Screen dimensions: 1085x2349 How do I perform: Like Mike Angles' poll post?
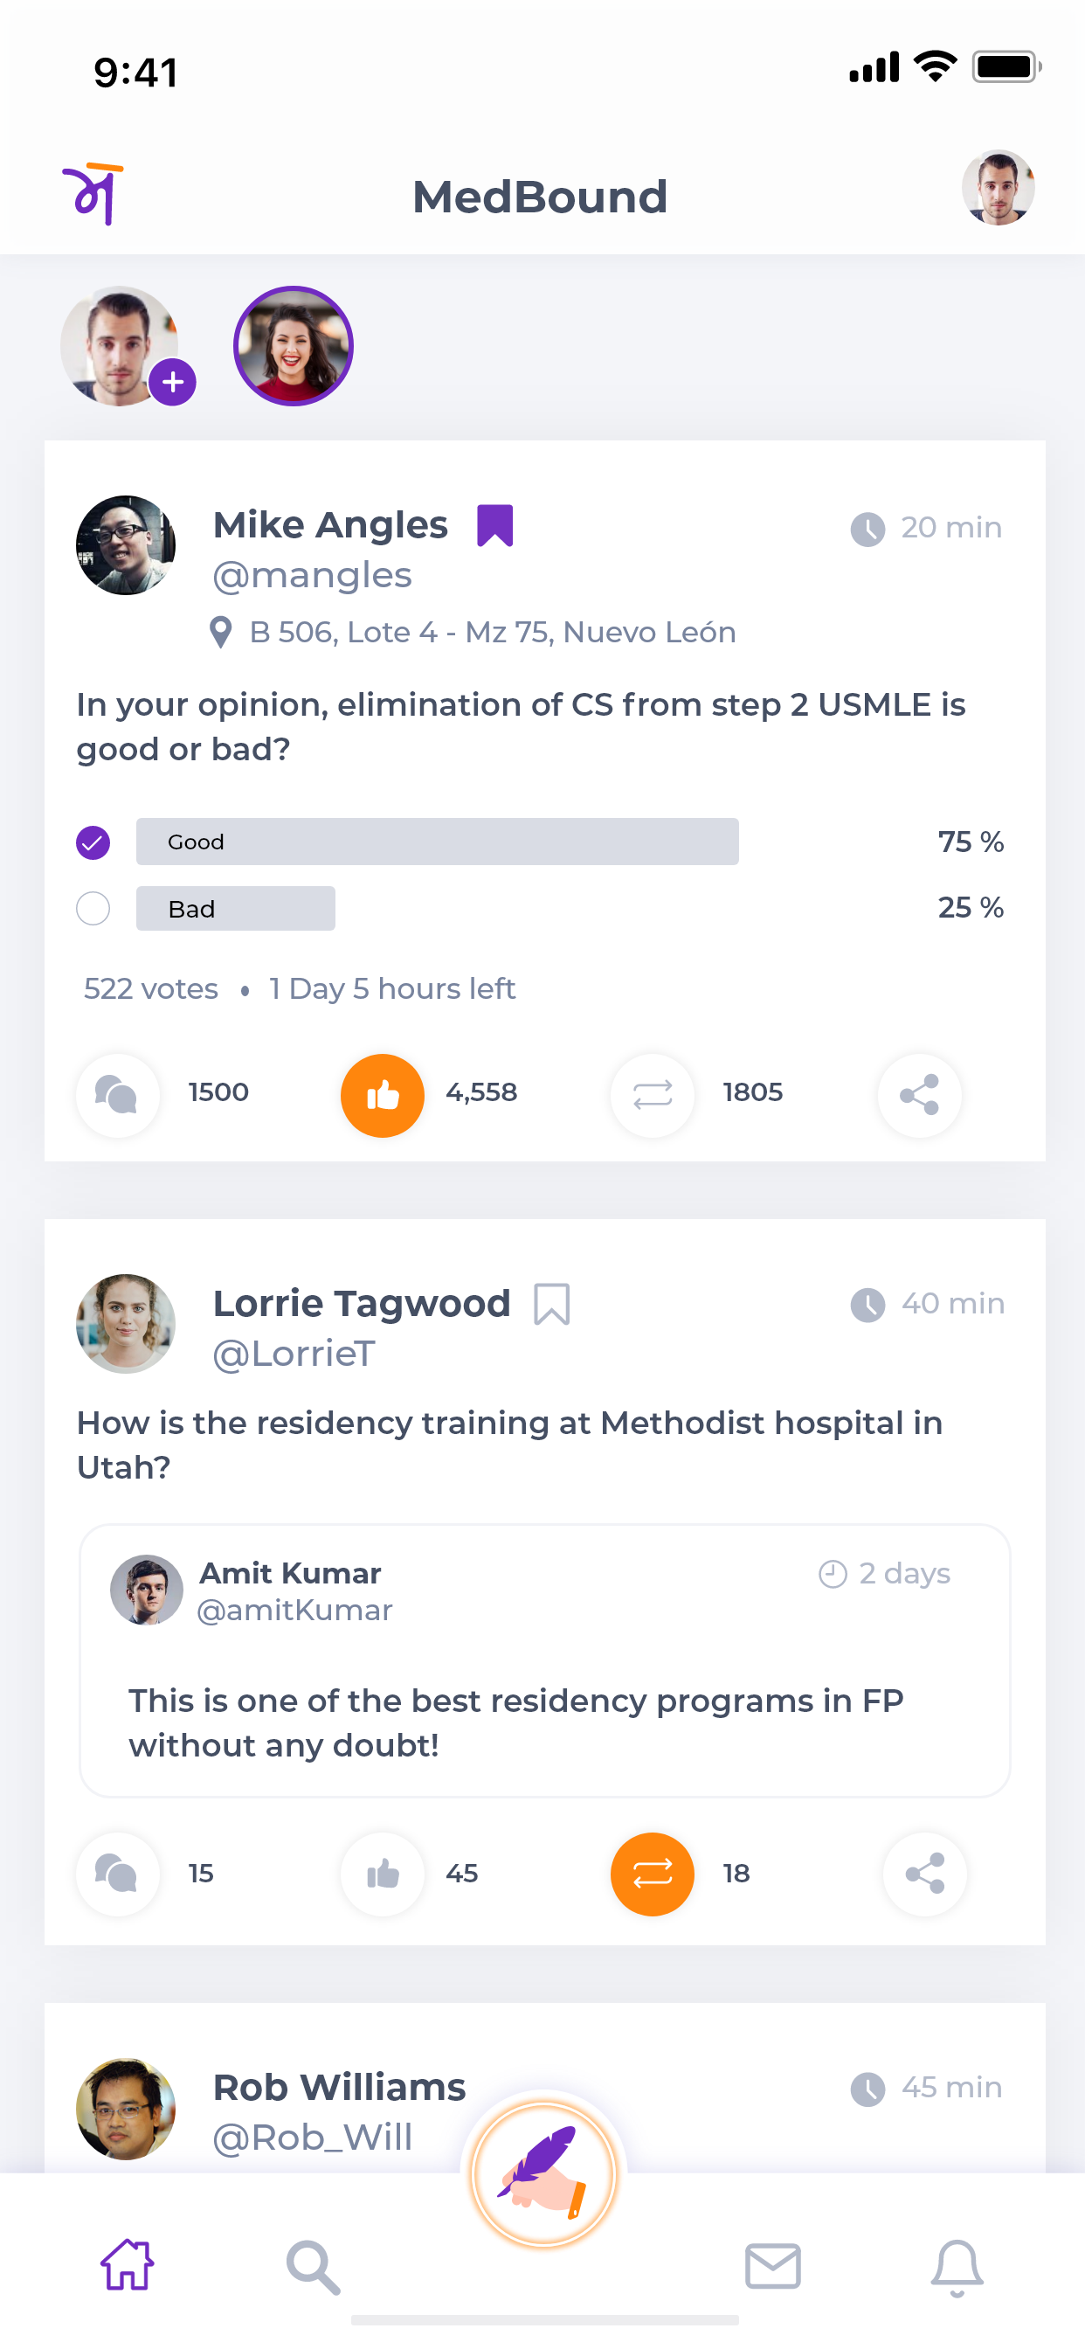(382, 1094)
